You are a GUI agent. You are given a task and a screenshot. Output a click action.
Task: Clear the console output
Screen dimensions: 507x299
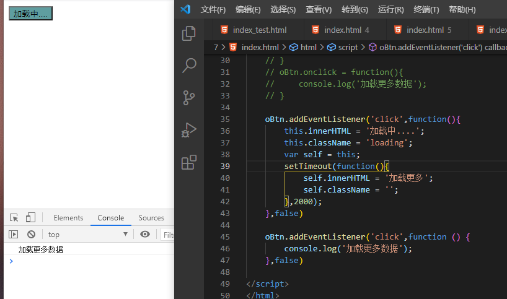coord(31,234)
